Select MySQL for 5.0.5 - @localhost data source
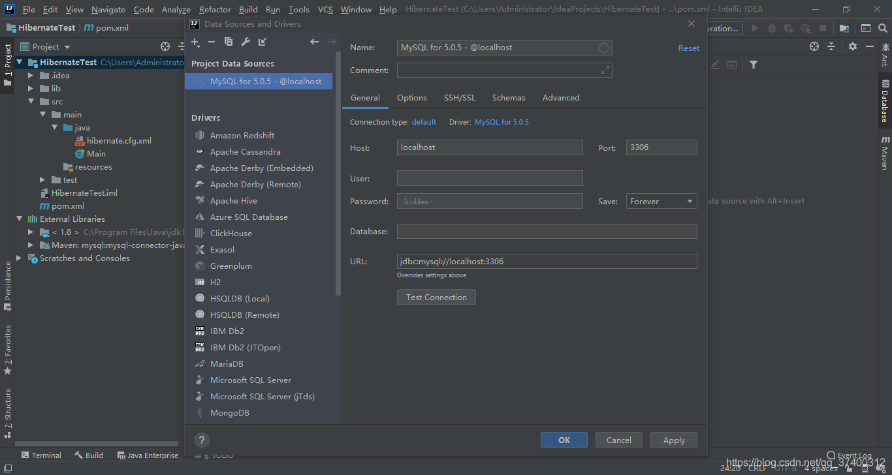This screenshot has width=892, height=475. (259, 81)
